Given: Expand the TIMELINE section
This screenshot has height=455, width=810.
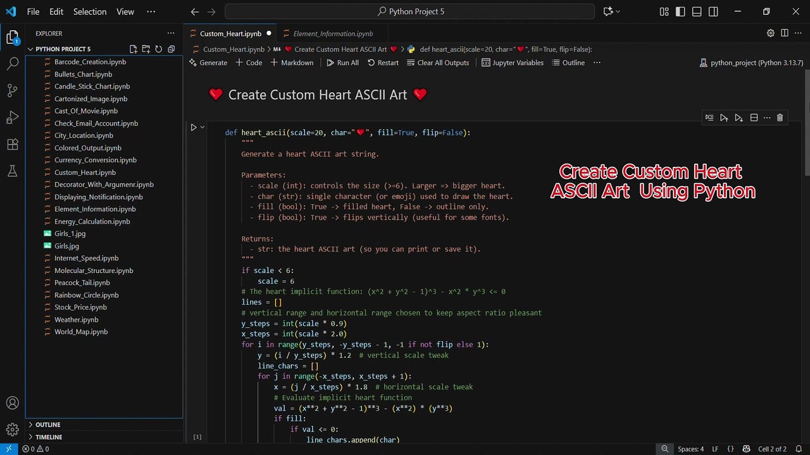Looking at the screenshot, I should coord(49,437).
